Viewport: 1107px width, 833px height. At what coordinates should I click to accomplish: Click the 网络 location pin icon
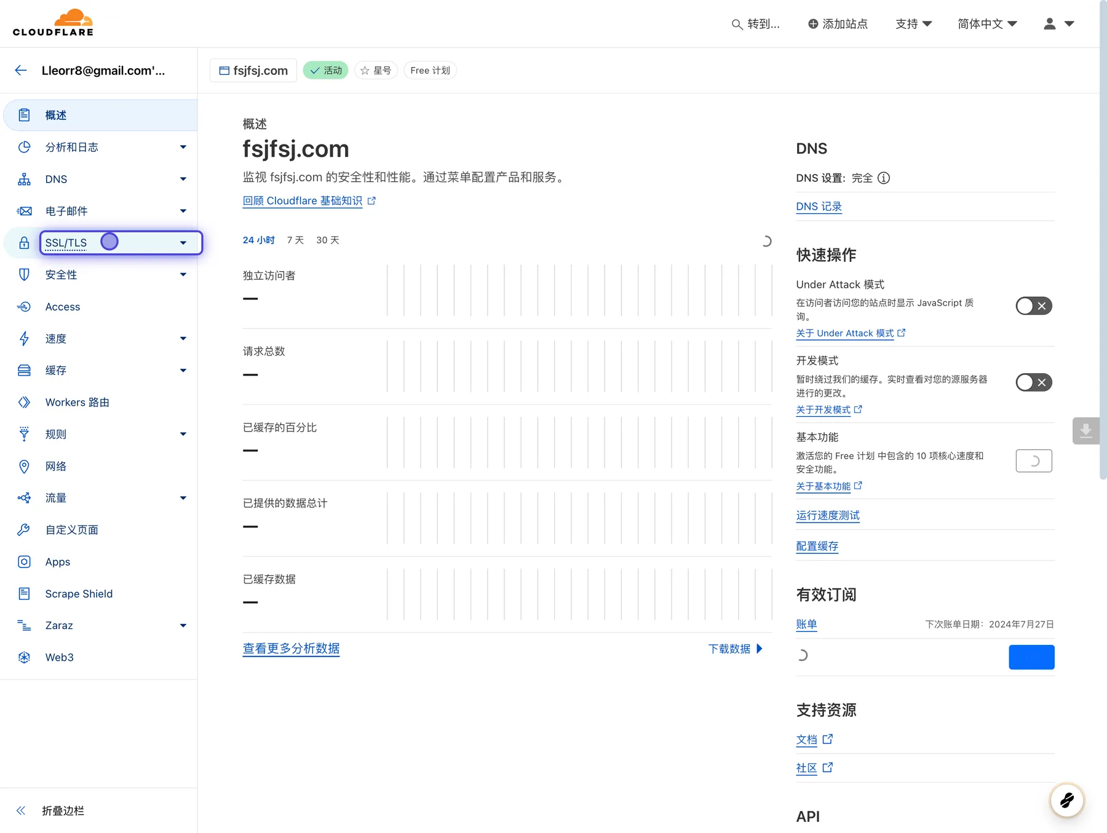coord(24,466)
